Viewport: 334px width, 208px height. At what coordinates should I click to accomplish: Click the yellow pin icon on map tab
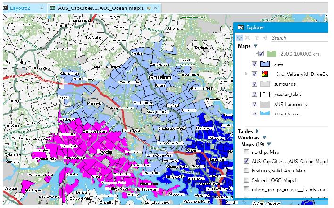[x=149, y=8]
